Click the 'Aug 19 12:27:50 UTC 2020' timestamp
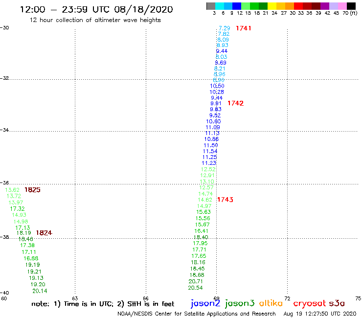The image size is (362, 318). [x=320, y=314]
